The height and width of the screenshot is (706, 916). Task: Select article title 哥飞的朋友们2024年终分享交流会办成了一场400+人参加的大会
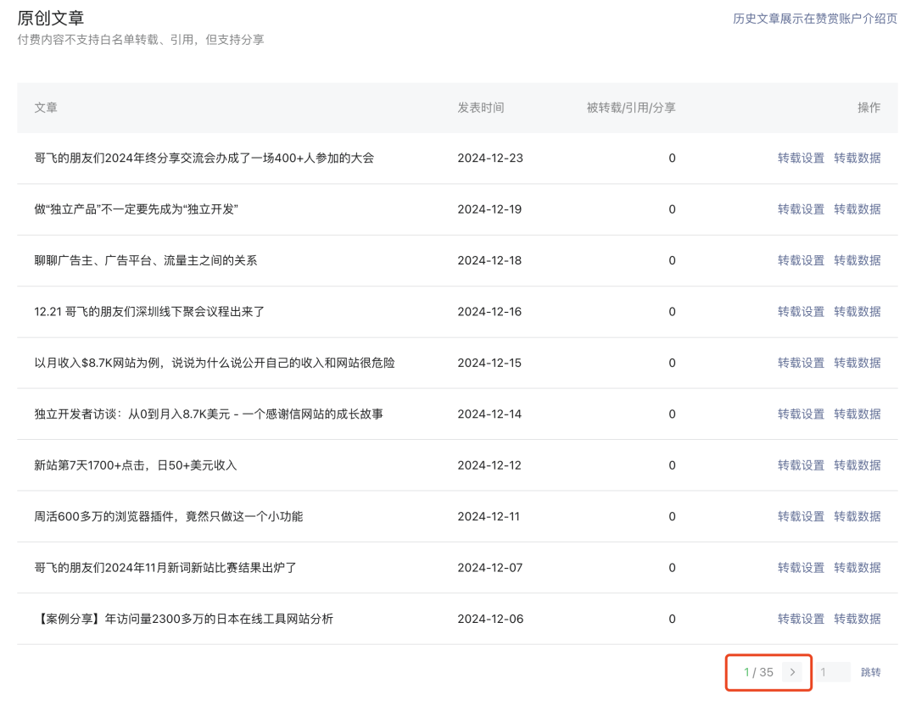coord(204,158)
